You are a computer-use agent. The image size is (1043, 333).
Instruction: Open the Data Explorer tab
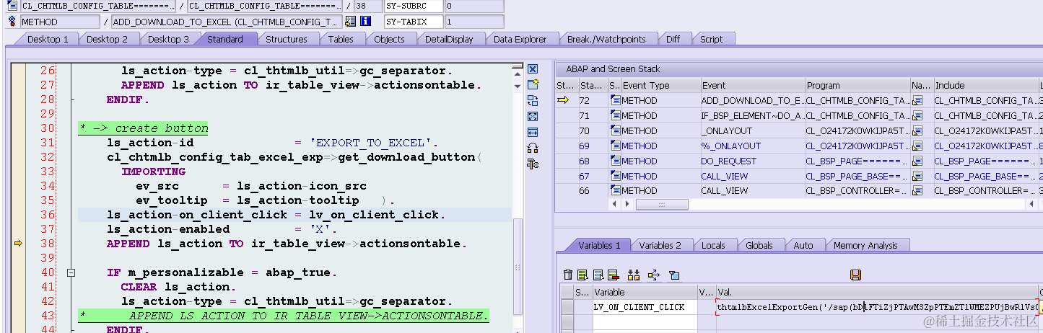tap(520, 39)
